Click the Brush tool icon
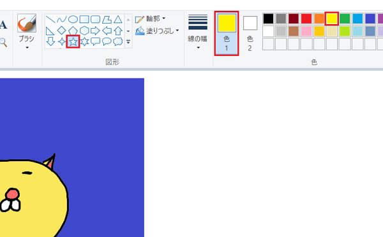The height and width of the screenshot is (237, 383). [27, 23]
